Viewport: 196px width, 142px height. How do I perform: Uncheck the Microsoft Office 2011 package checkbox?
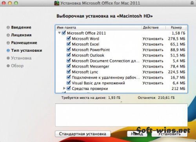click(x=64, y=33)
